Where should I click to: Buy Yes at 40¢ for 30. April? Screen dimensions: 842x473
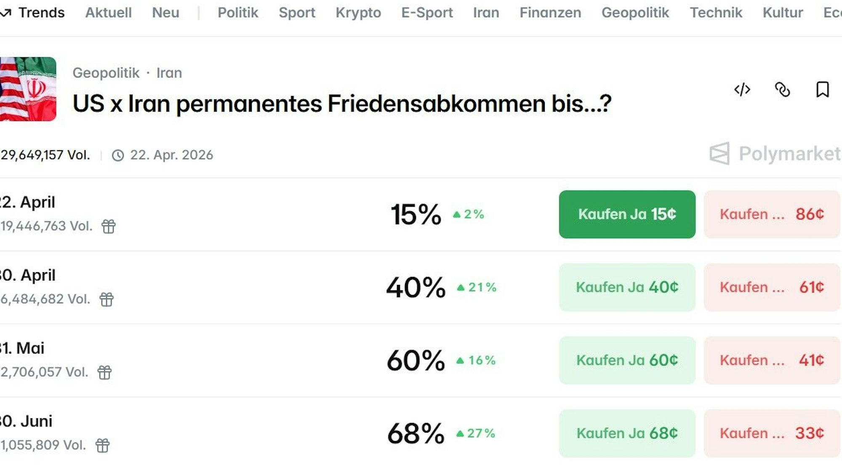[627, 287]
